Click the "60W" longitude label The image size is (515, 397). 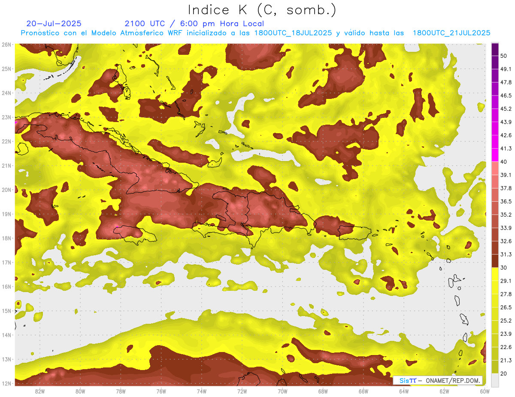485,391
